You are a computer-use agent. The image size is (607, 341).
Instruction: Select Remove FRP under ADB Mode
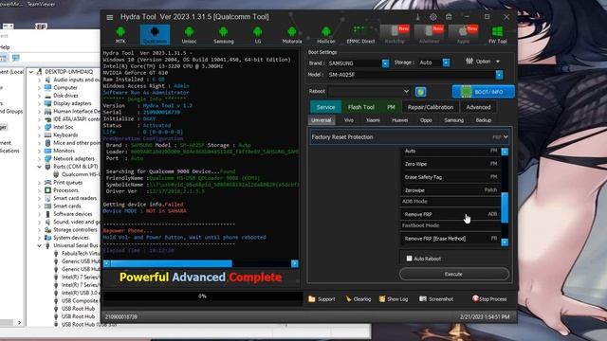(451, 214)
